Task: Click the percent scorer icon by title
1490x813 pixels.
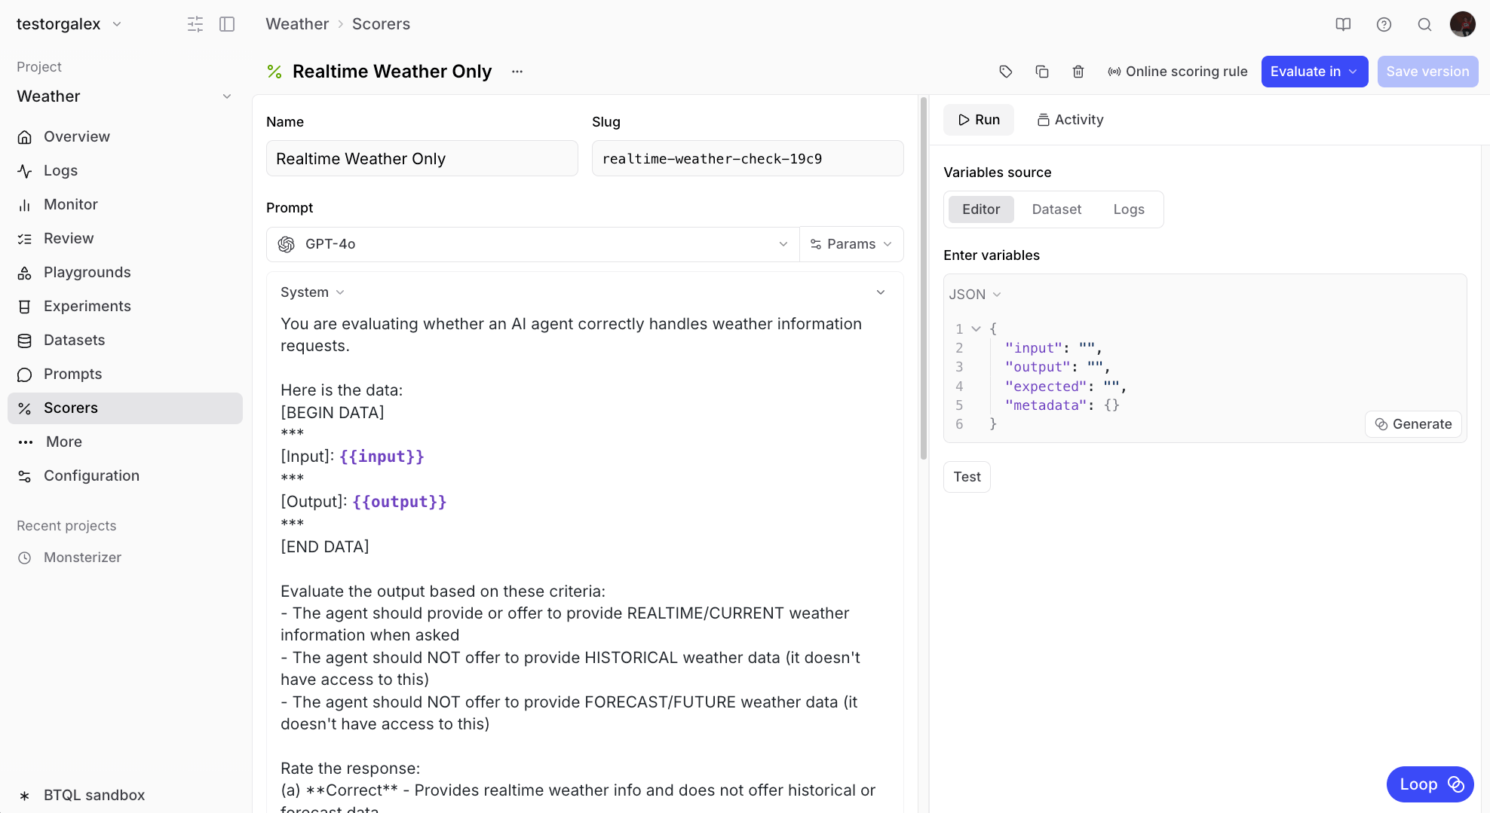Action: pyautogui.click(x=274, y=72)
